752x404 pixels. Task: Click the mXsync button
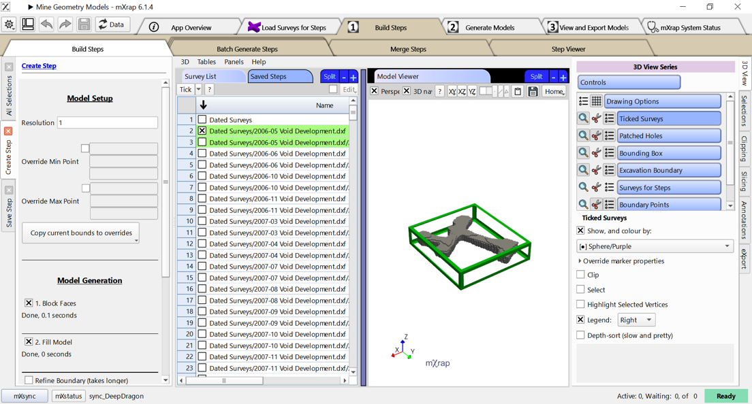coord(25,396)
